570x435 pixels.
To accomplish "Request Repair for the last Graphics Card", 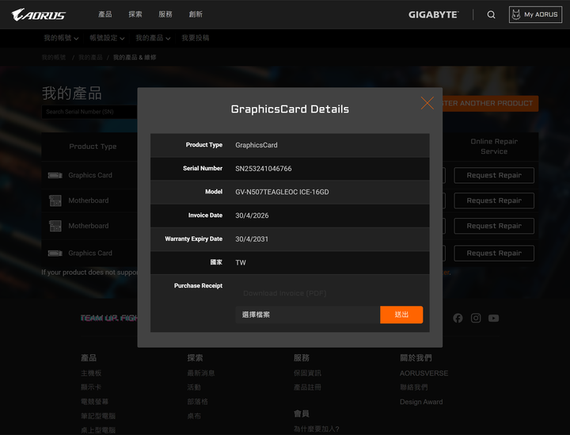I will (x=494, y=253).
